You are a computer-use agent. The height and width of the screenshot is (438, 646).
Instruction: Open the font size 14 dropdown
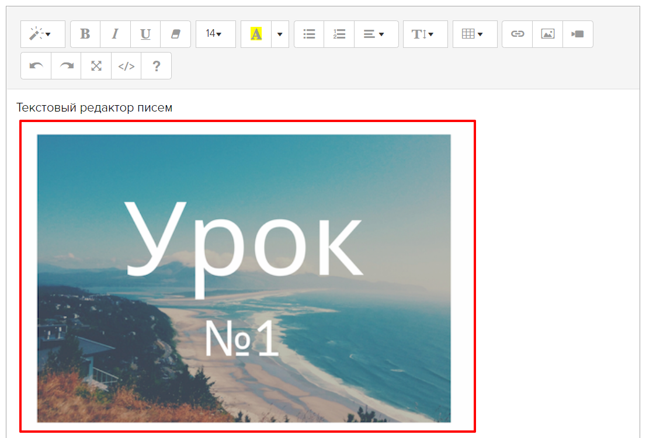pyautogui.click(x=215, y=34)
